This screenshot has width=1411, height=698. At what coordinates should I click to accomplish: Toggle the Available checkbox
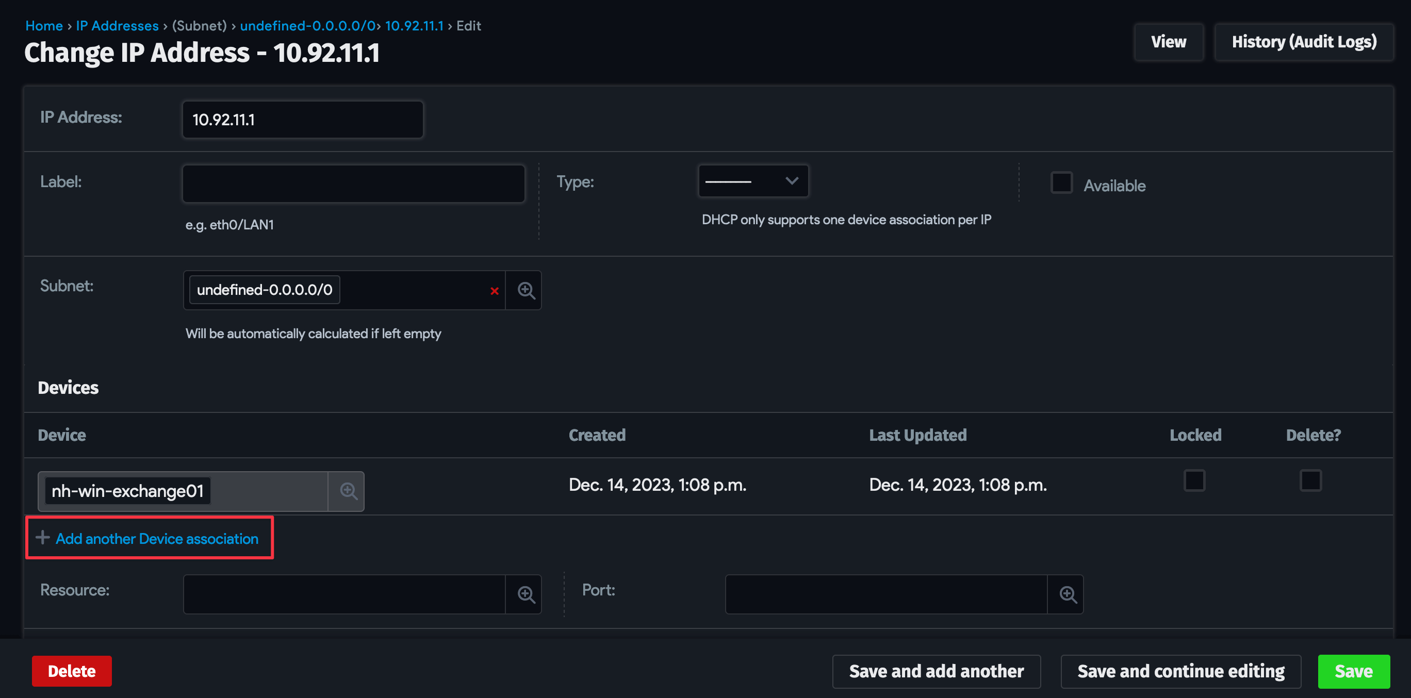pos(1061,183)
